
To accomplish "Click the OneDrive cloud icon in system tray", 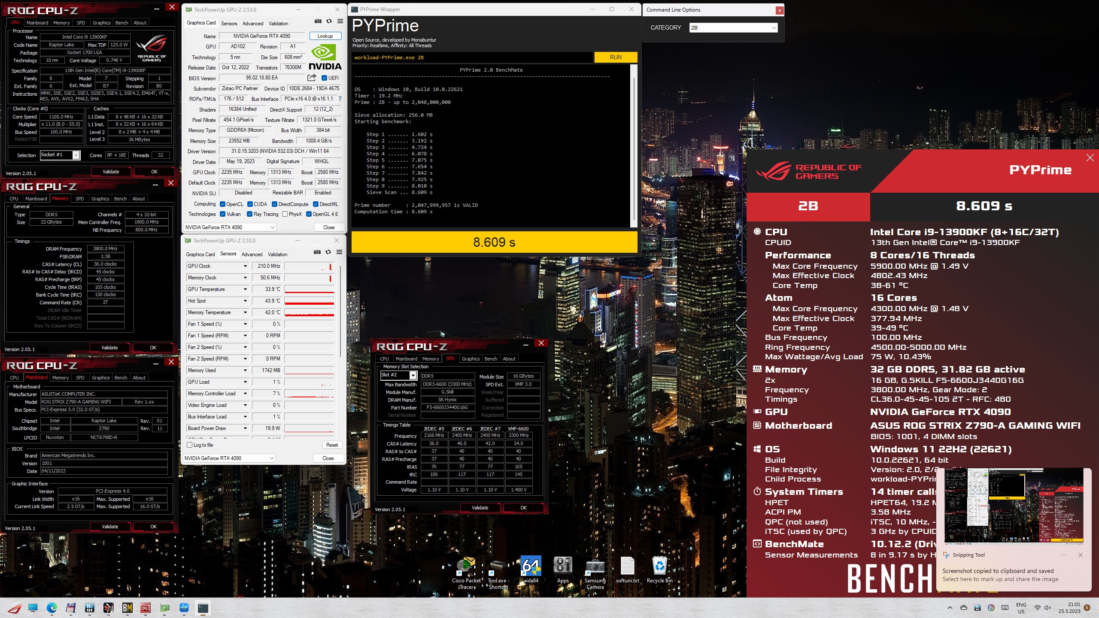I will [964, 608].
